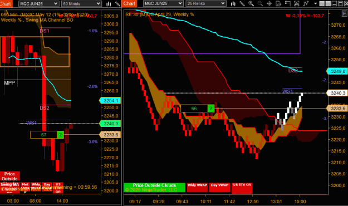Click the DS2 label in Renko chart
Image resolution: width=348 pixels, height=206 pixels.
pyautogui.click(x=293, y=71)
